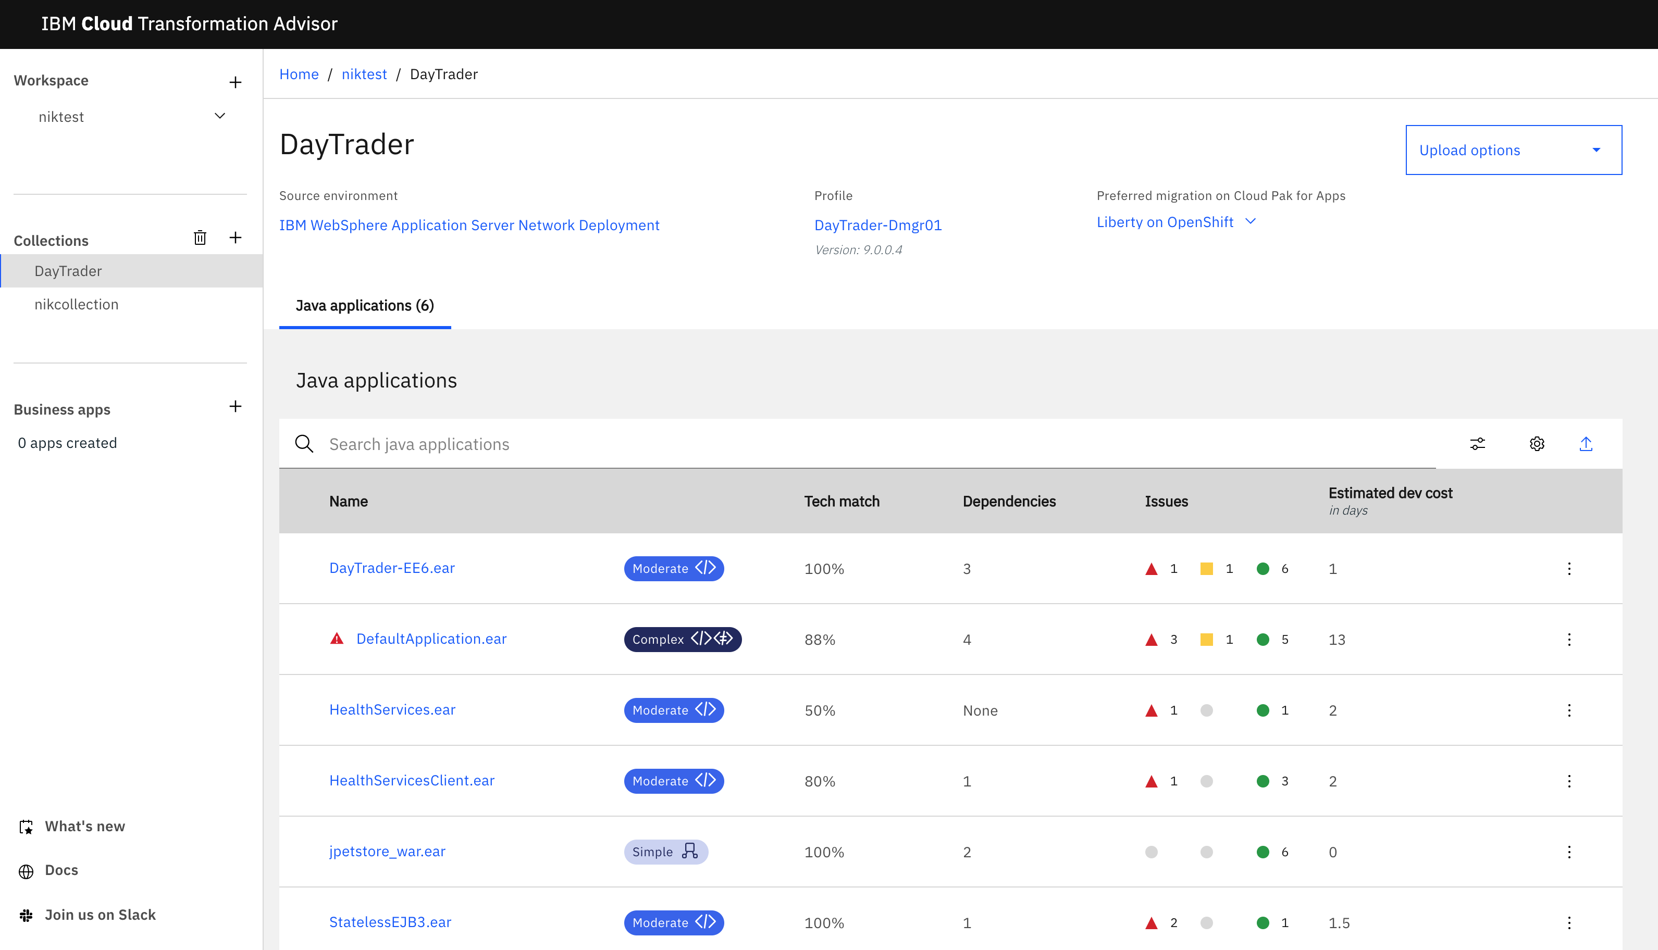
Task: Click the Slack logo icon
Action: [26, 916]
